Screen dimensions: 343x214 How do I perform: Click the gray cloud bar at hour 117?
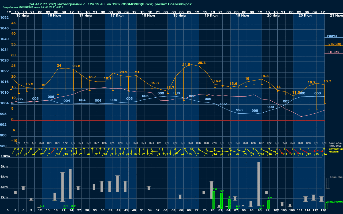click(314, 198)
